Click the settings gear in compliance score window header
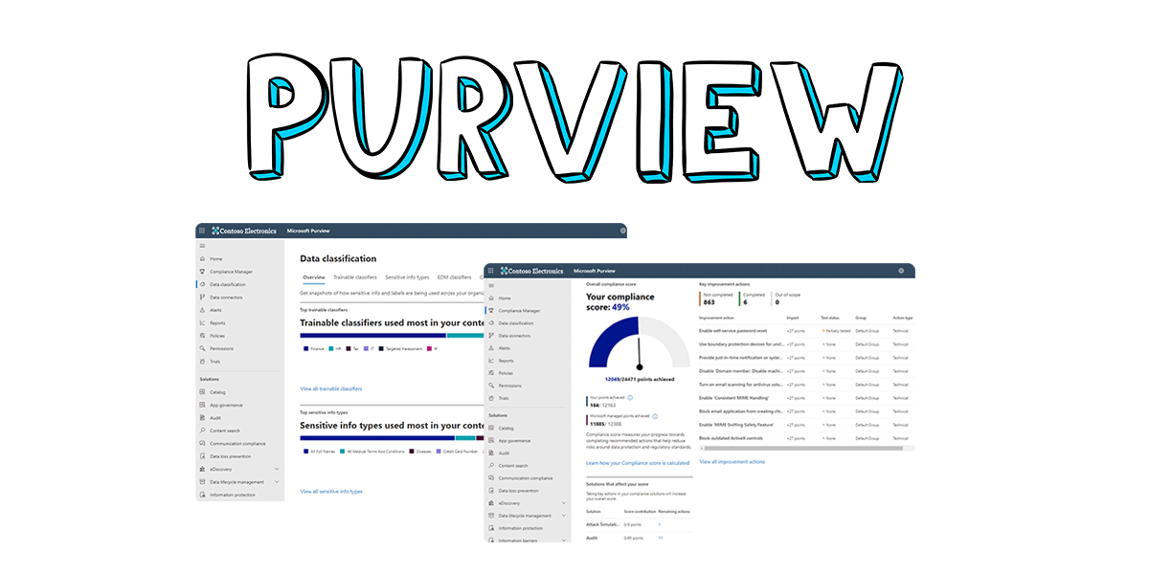 click(901, 271)
